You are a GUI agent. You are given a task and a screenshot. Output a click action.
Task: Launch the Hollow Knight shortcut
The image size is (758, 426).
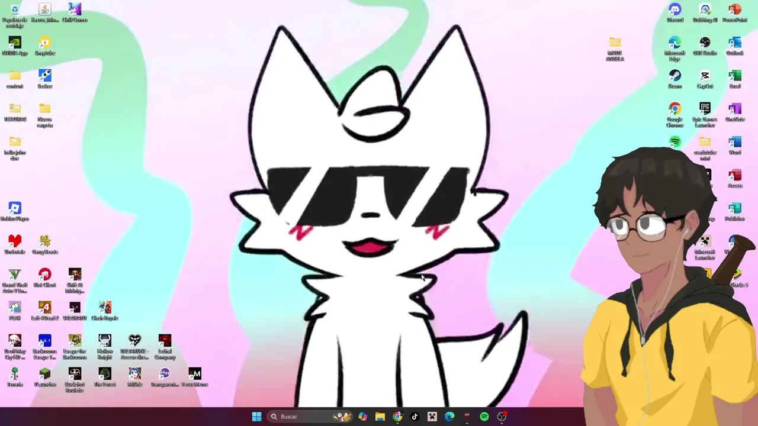pyautogui.click(x=105, y=347)
